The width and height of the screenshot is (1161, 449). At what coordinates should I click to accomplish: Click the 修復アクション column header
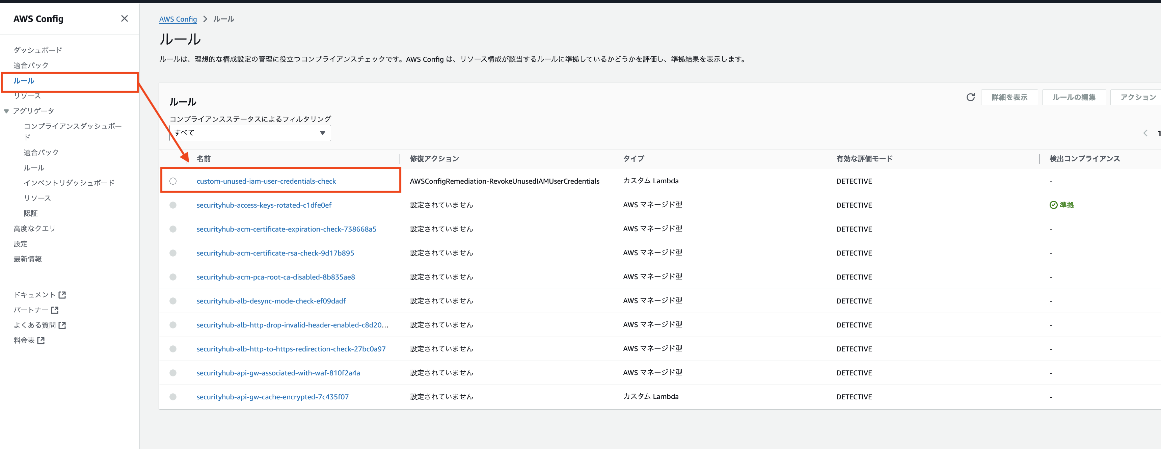[434, 159]
